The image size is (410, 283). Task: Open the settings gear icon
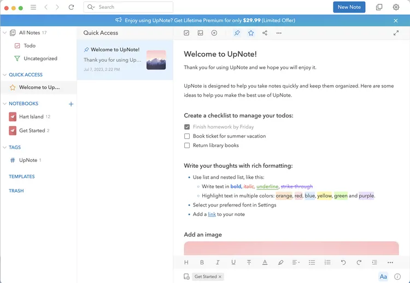coord(396,7)
